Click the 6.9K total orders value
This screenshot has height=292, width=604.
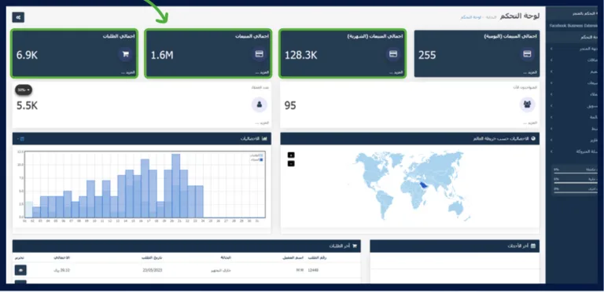(x=27, y=55)
